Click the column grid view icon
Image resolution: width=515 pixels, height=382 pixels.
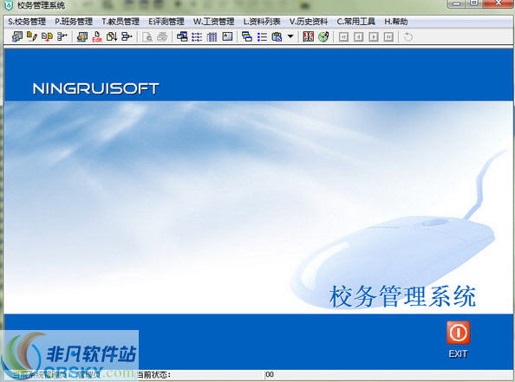pos(212,36)
